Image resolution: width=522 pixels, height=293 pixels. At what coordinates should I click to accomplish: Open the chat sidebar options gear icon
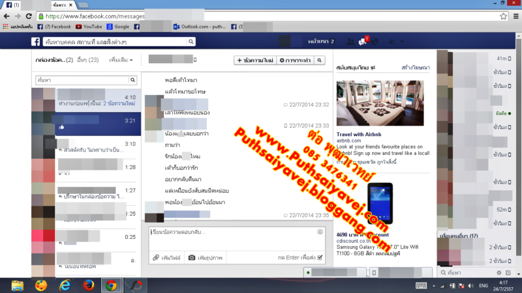click(499, 273)
